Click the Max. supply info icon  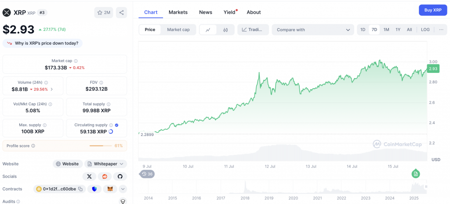tap(45, 125)
